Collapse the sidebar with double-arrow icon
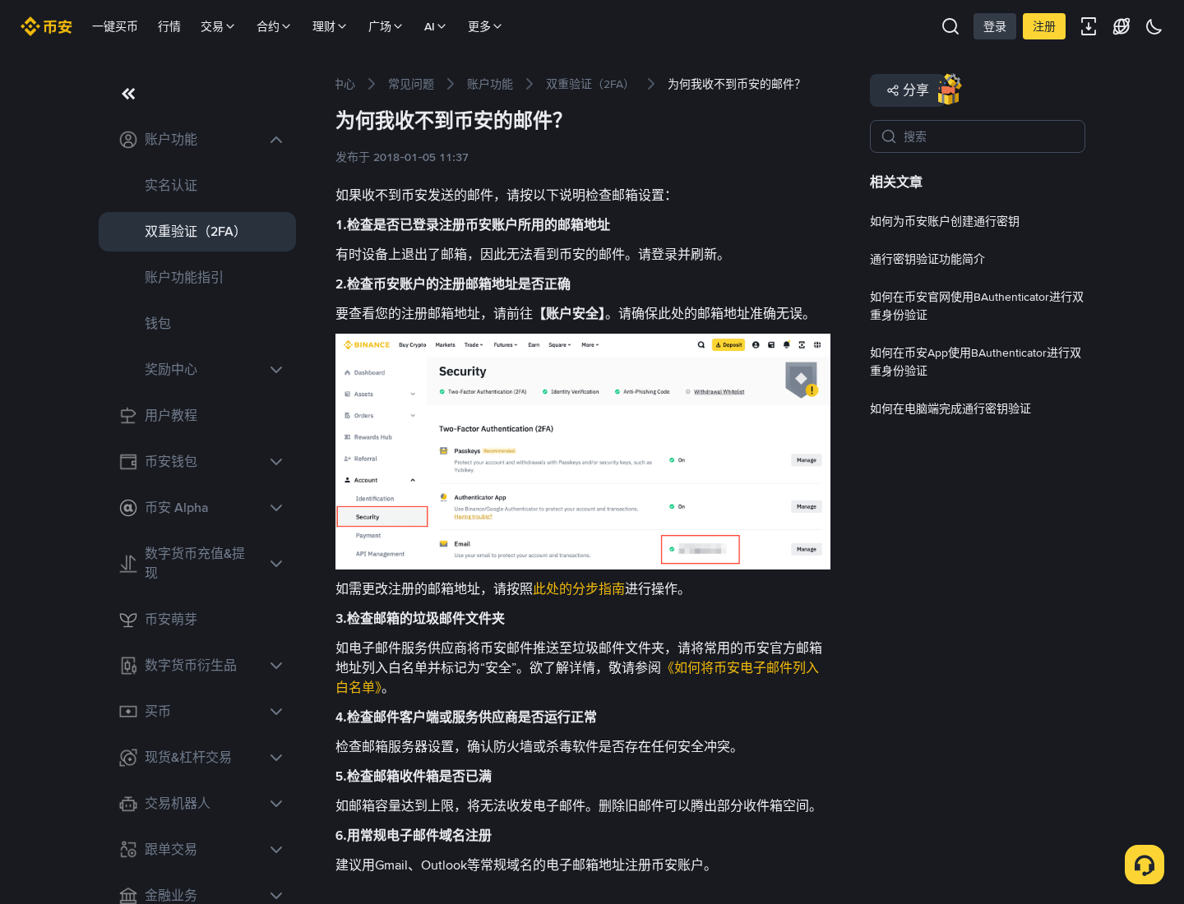1184x904 pixels. [x=128, y=94]
